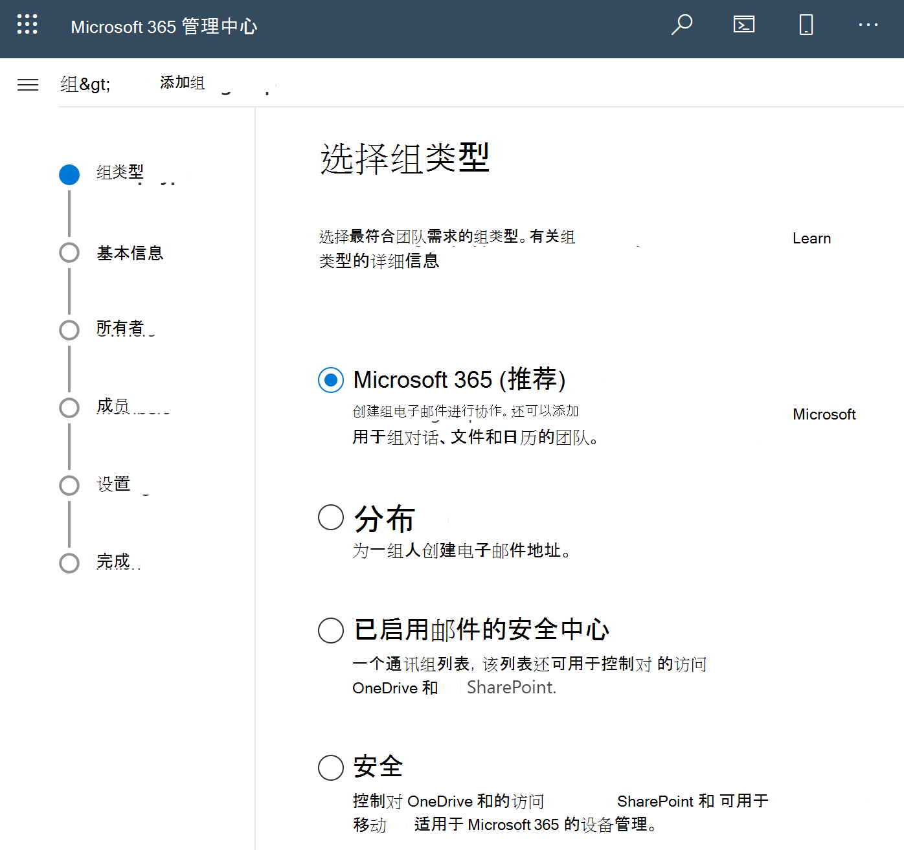The width and height of the screenshot is (904, 850).
Task: Click the 选择组类型 heading
Action: click(x=405, y=159)
